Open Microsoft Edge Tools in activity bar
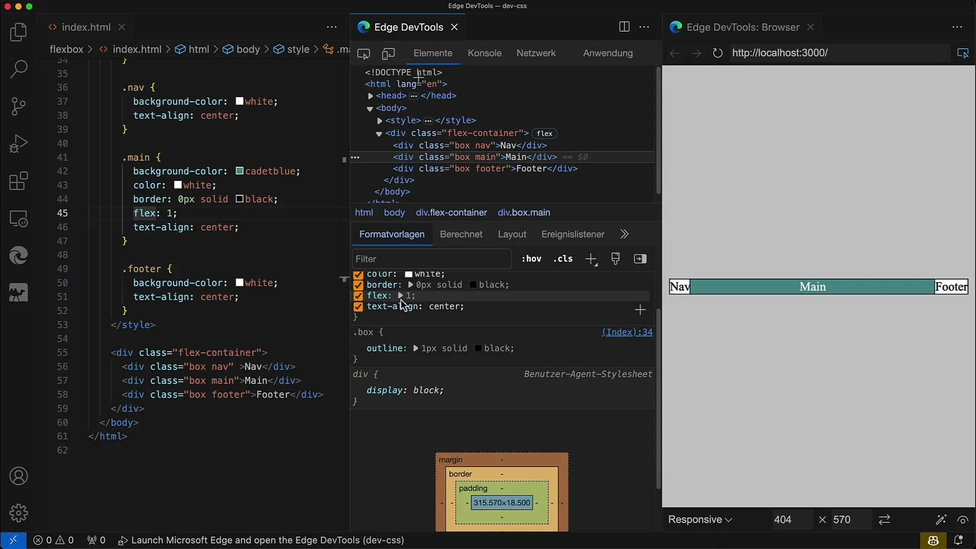Image resolution: width=976 pixels, height=549 pixels. coord(18,256)
